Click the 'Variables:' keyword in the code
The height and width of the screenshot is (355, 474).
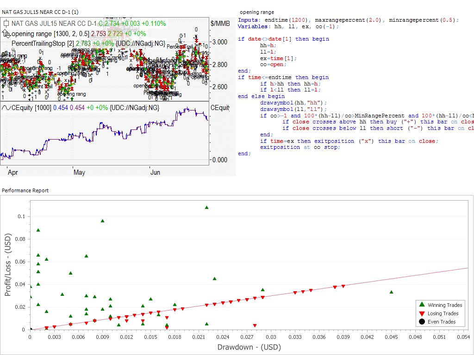255,26
